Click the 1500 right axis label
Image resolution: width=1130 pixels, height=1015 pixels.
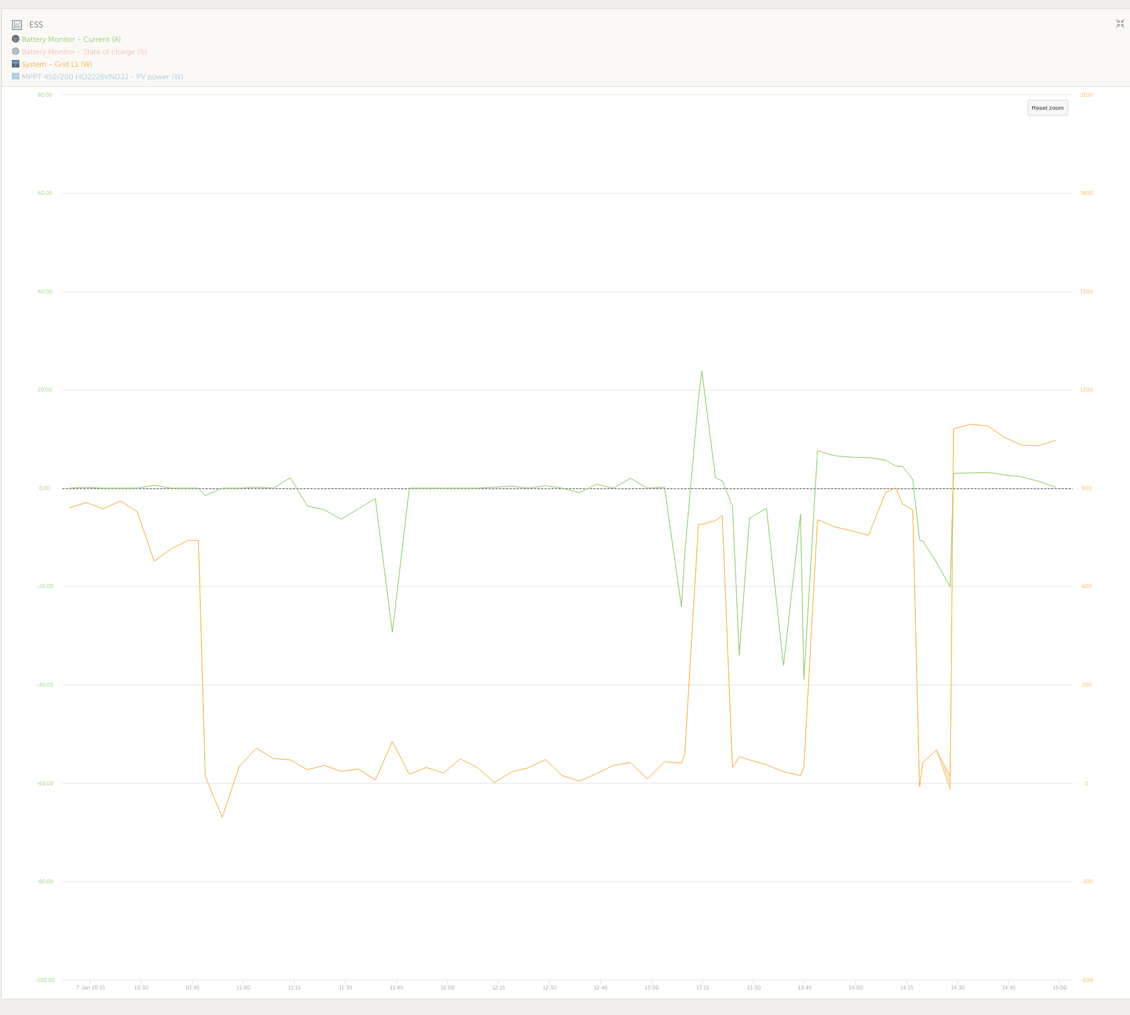(x=1086, y=292)
